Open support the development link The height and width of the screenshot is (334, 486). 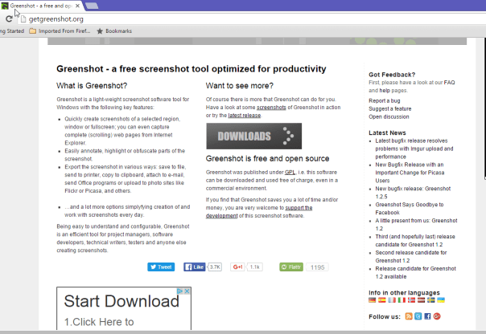coord(259,212)
